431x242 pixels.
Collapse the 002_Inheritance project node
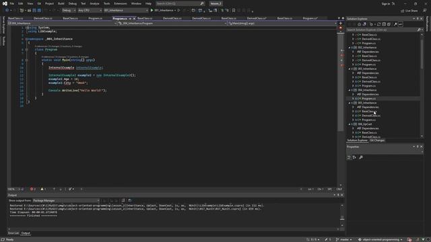350,48
